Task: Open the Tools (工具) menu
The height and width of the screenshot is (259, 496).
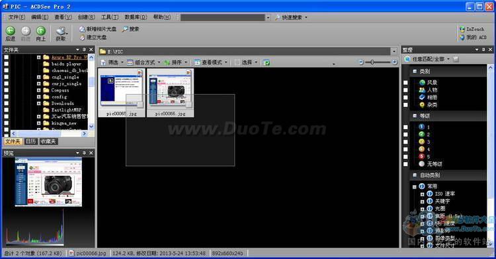Action: pos(110,17)
